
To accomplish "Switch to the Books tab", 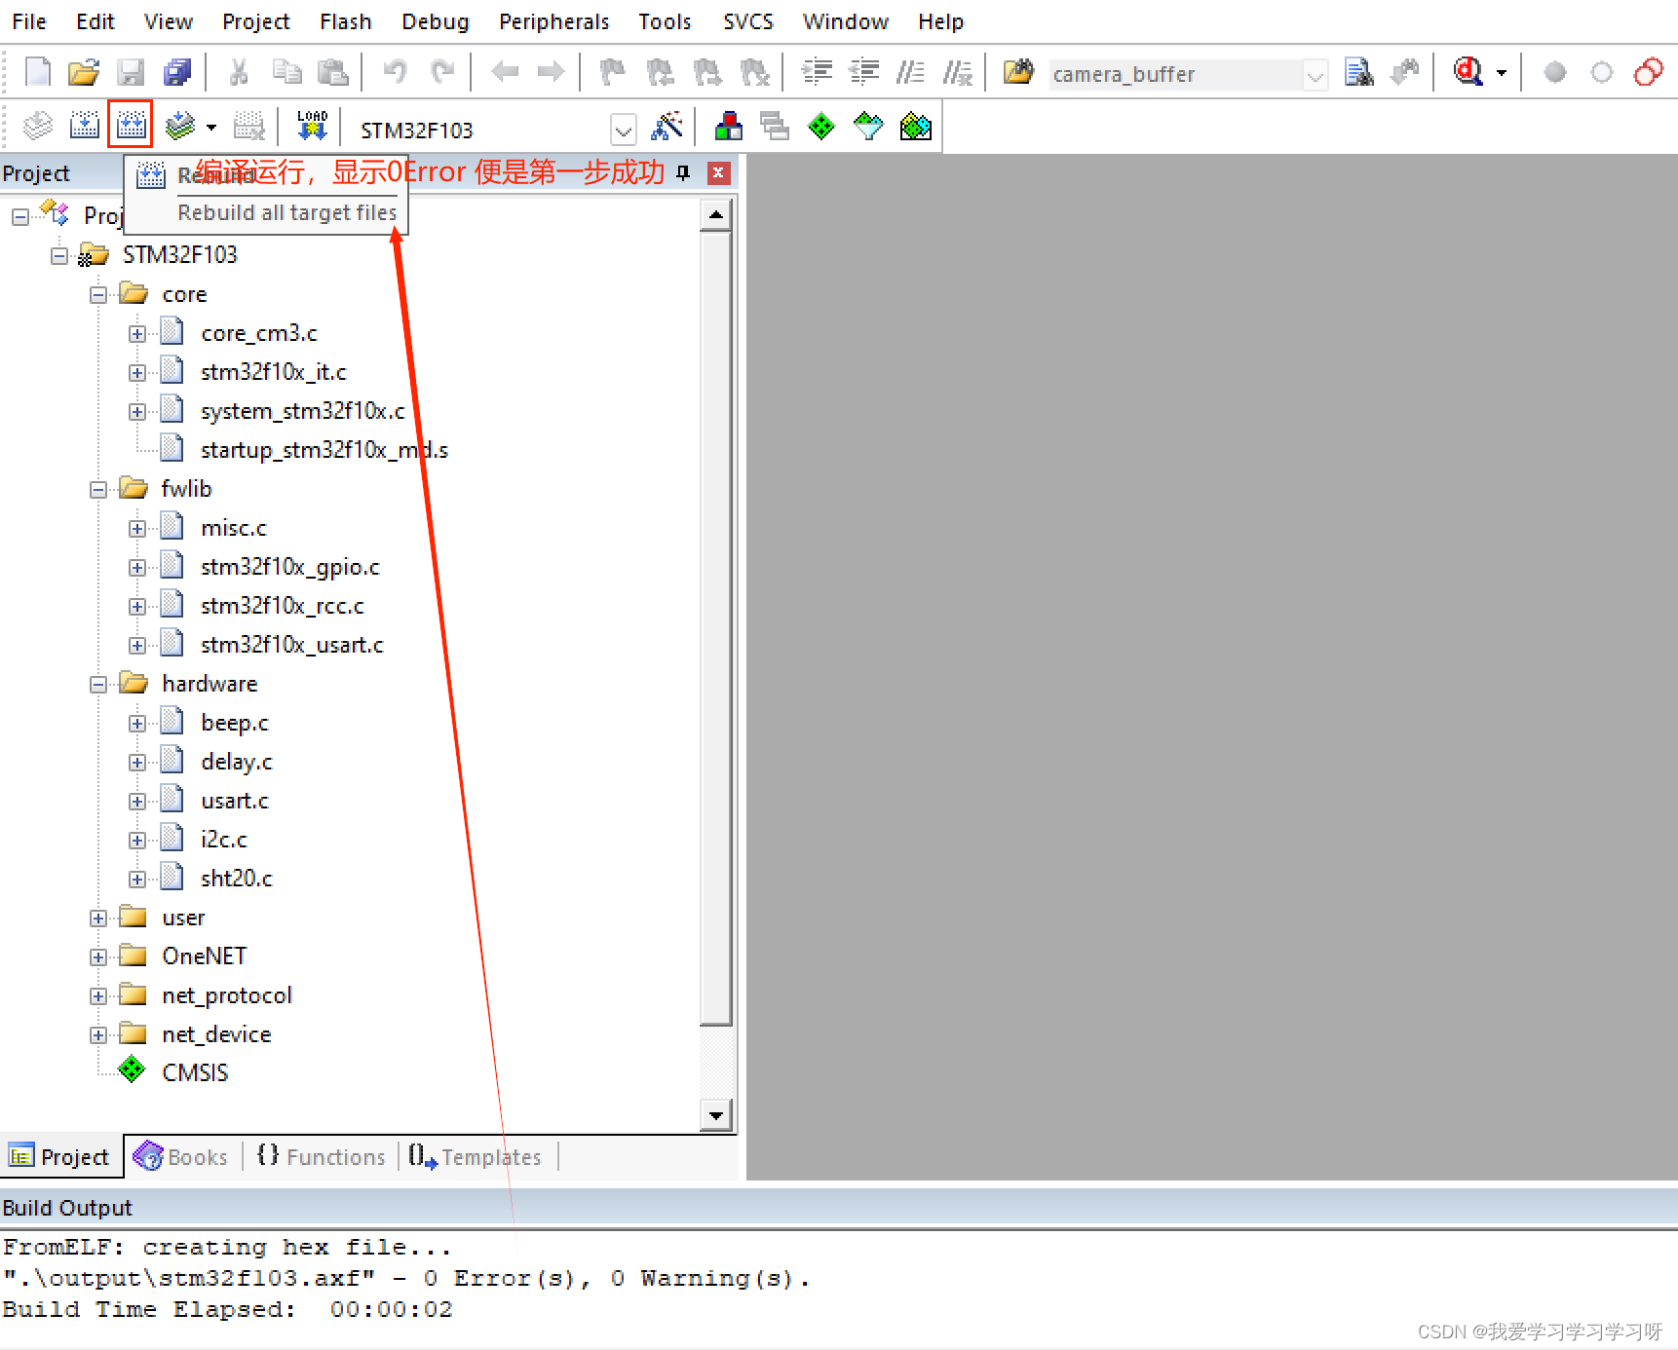I will (181, 1156).
